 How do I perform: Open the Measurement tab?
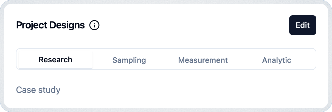[x=203, y=60]
